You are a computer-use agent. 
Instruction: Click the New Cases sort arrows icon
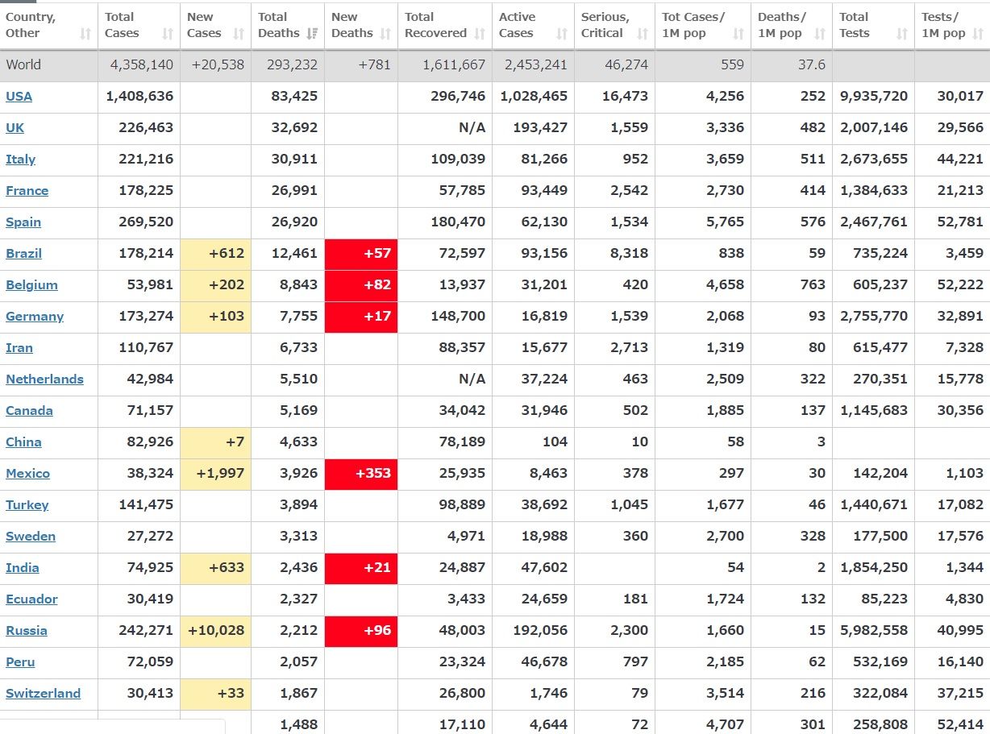click(239, 34)
